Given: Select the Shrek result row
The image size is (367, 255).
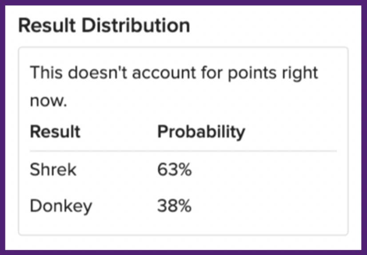Looking at the screenshot, I should click(x=53, y=170).
